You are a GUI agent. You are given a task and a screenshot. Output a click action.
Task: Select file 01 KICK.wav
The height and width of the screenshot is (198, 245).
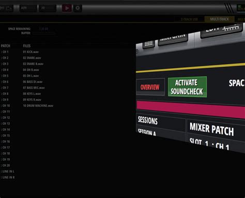click(x=30, y=52)
